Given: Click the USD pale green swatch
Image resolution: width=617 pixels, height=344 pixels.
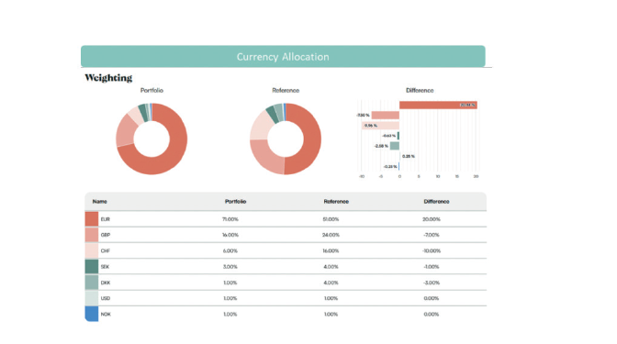Looking at the screenshot, I should coord(91,298).
